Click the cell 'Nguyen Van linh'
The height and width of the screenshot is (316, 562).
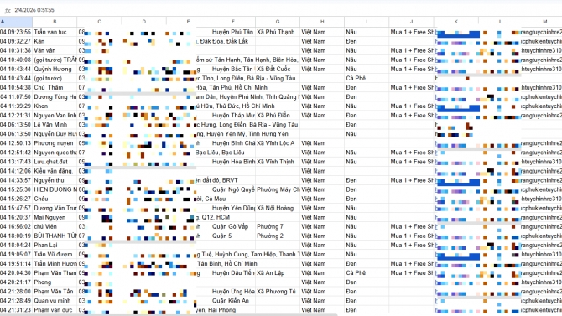(55, 116)
